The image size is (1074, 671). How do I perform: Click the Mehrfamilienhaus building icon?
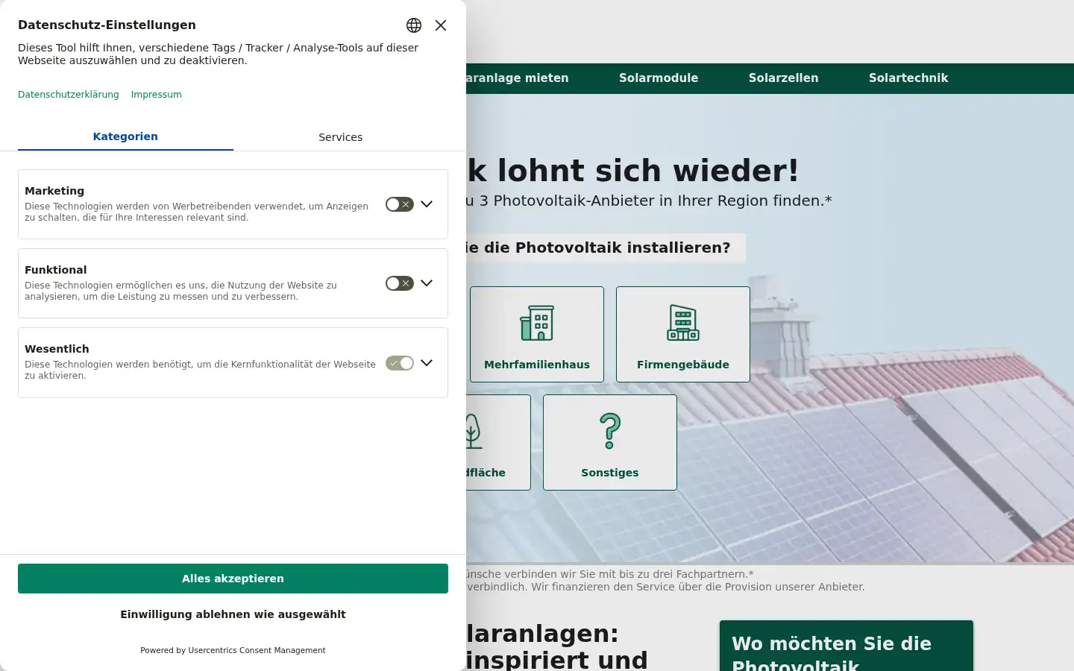click(x=537, y=323)
